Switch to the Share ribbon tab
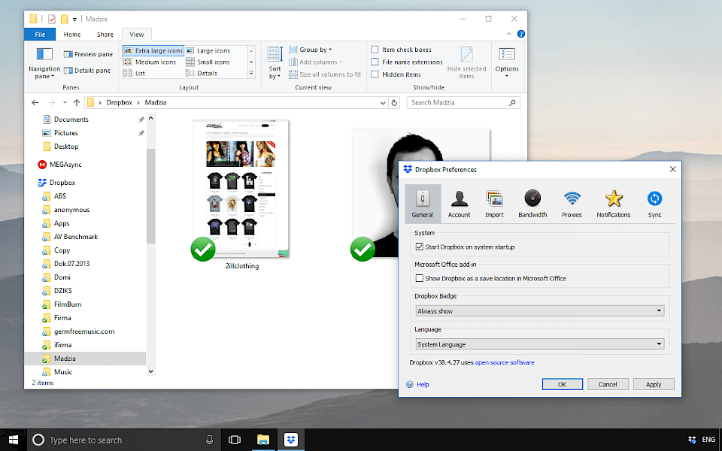 pyautogui.click(x=105, y=34)
